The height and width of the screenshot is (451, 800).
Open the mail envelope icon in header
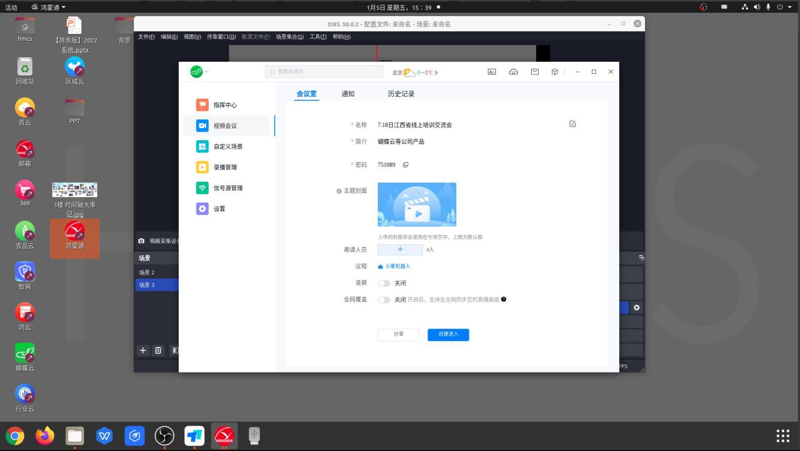pos(535,72)
